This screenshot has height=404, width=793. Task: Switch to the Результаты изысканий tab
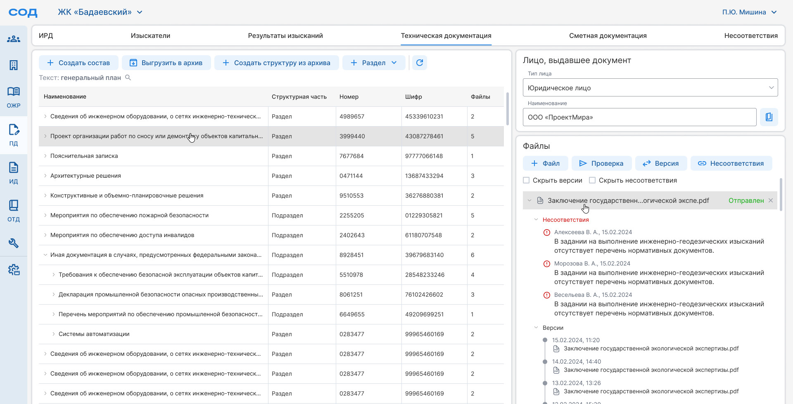coord(285,35)
